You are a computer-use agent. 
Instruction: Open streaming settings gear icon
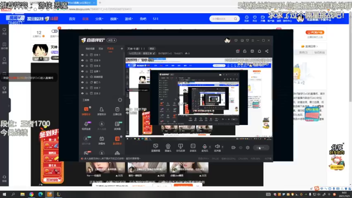click(248, 147)
